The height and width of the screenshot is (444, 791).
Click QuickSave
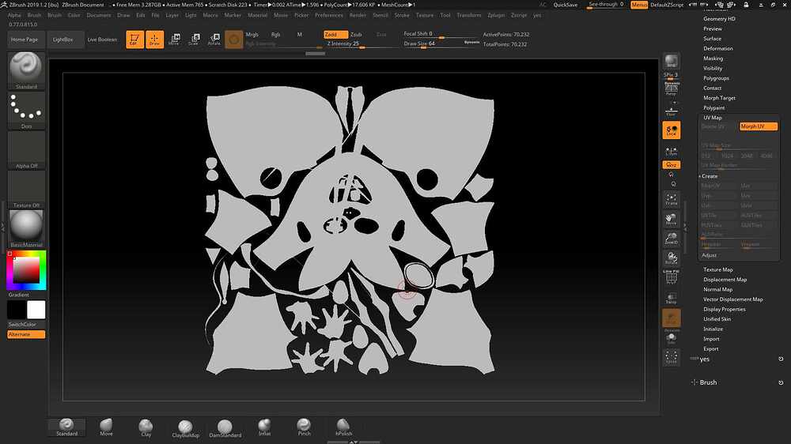[x=566, y=5]
